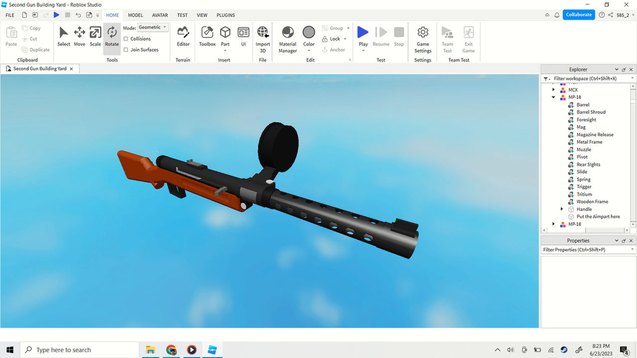Close the Explorer panel
The height and width of the screenshot is (358, 637).
point(631,70)
